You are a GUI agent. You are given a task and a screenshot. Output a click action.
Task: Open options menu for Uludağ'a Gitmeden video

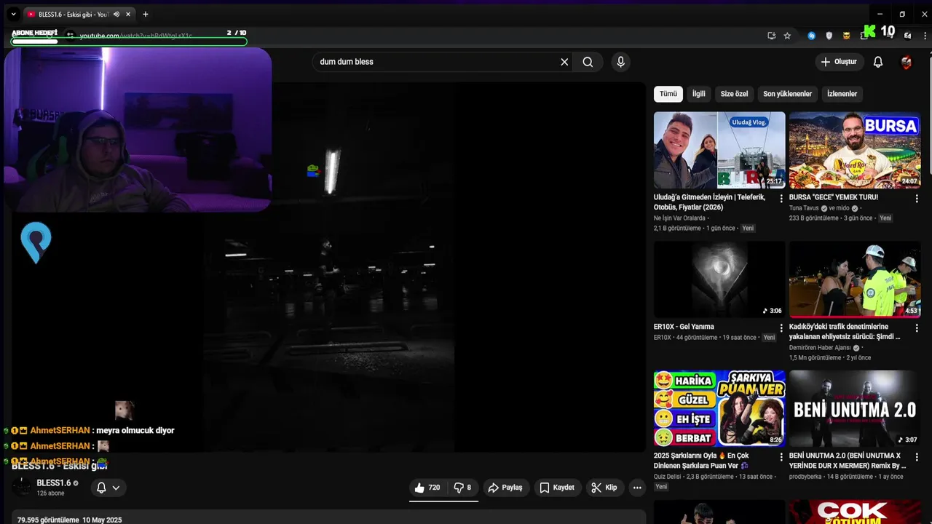[x=781, y=198]
